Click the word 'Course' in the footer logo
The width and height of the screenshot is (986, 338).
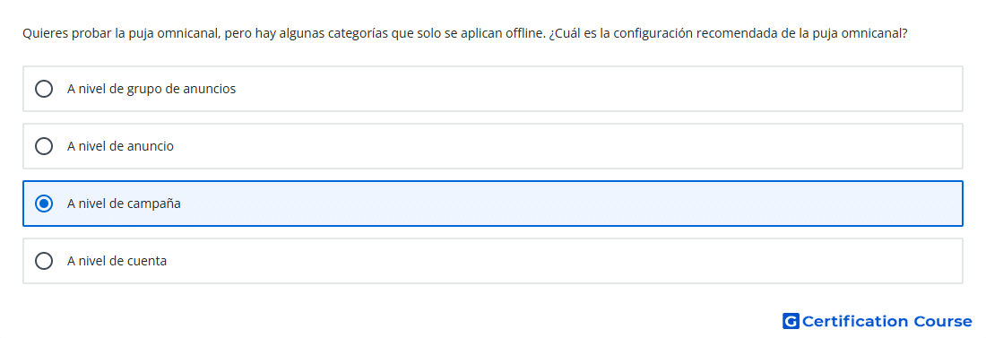tap(943, 321)
